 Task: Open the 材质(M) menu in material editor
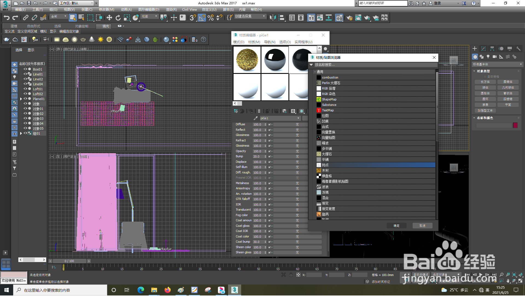(254, 42)
